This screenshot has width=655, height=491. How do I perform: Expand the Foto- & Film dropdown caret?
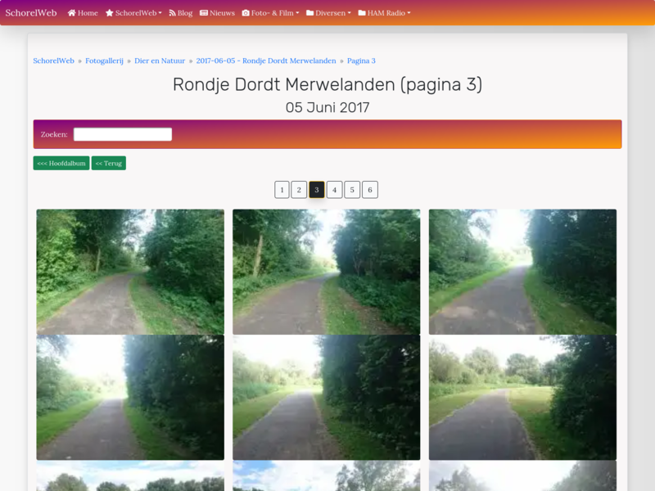coord(297,13)
